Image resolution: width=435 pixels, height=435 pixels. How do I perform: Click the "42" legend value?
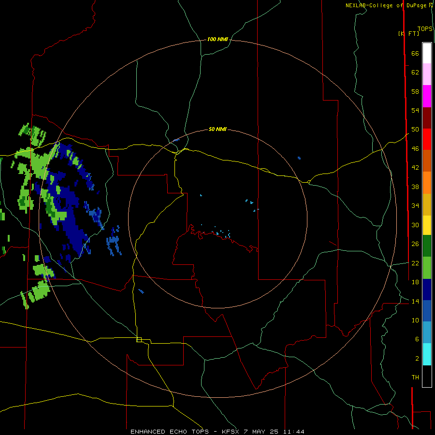tap(415, 167)
